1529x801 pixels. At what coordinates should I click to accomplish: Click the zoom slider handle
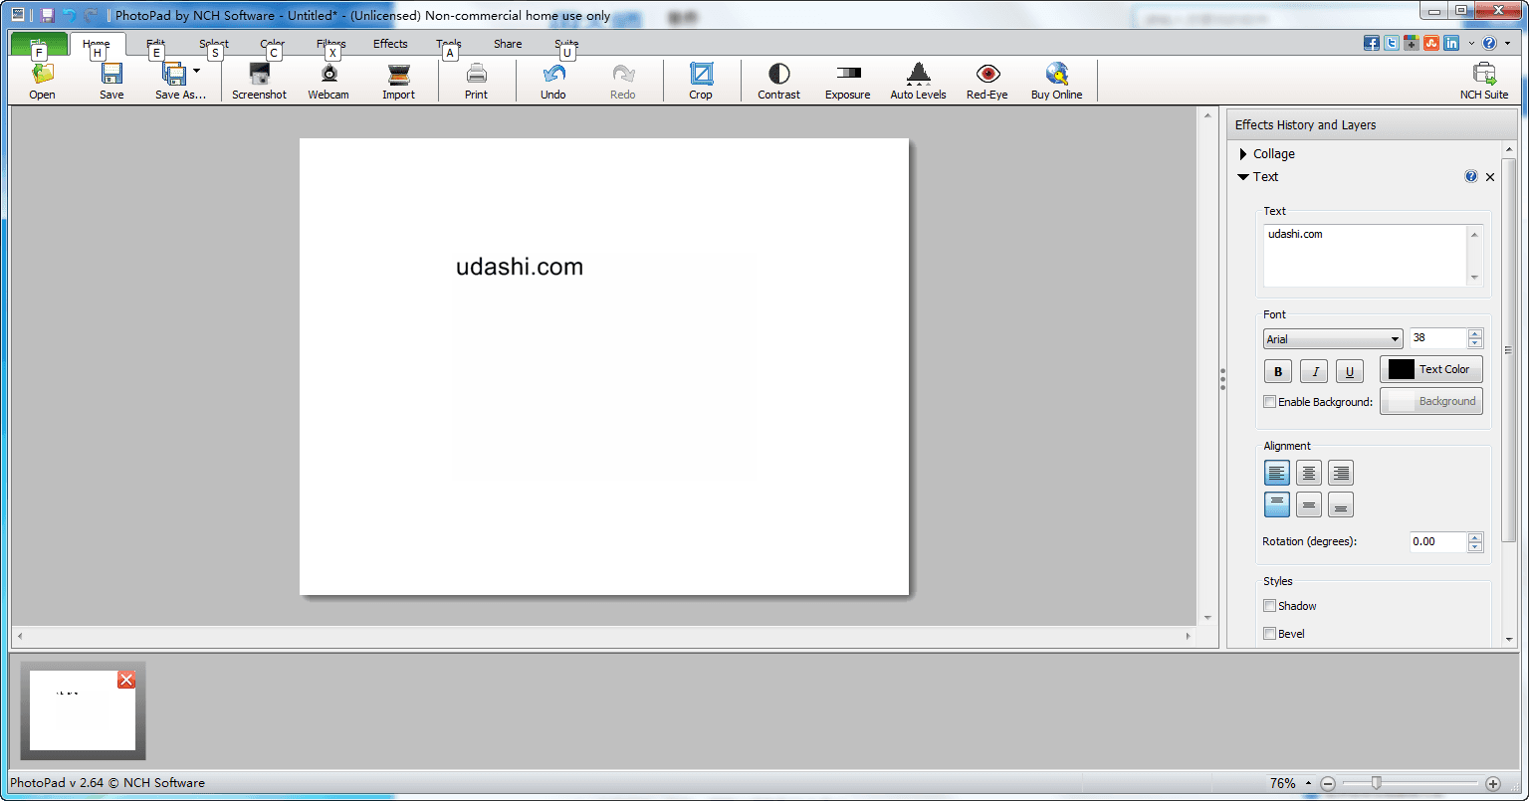click(x=1376, y=783)
